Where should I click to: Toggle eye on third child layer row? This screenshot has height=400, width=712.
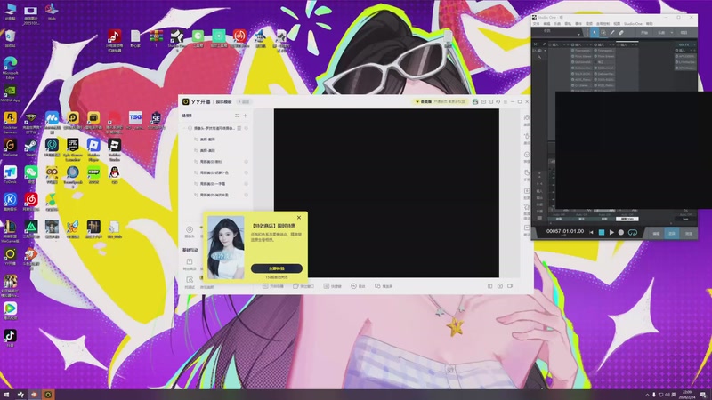(x=247, y=162)
